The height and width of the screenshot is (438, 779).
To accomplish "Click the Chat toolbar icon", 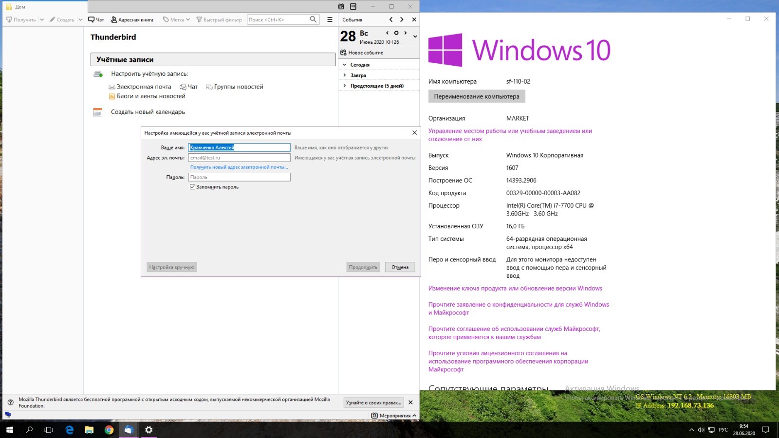I will [96, 20].
